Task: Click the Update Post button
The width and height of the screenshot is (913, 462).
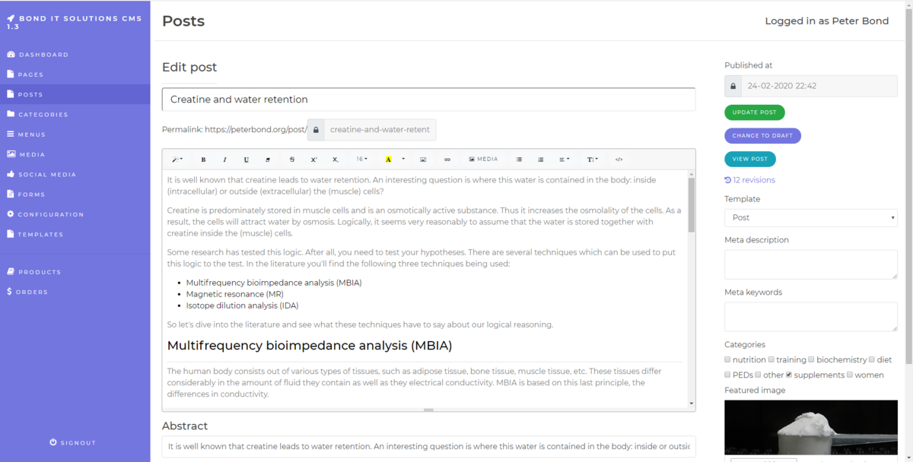Action: tap(754, 112)
